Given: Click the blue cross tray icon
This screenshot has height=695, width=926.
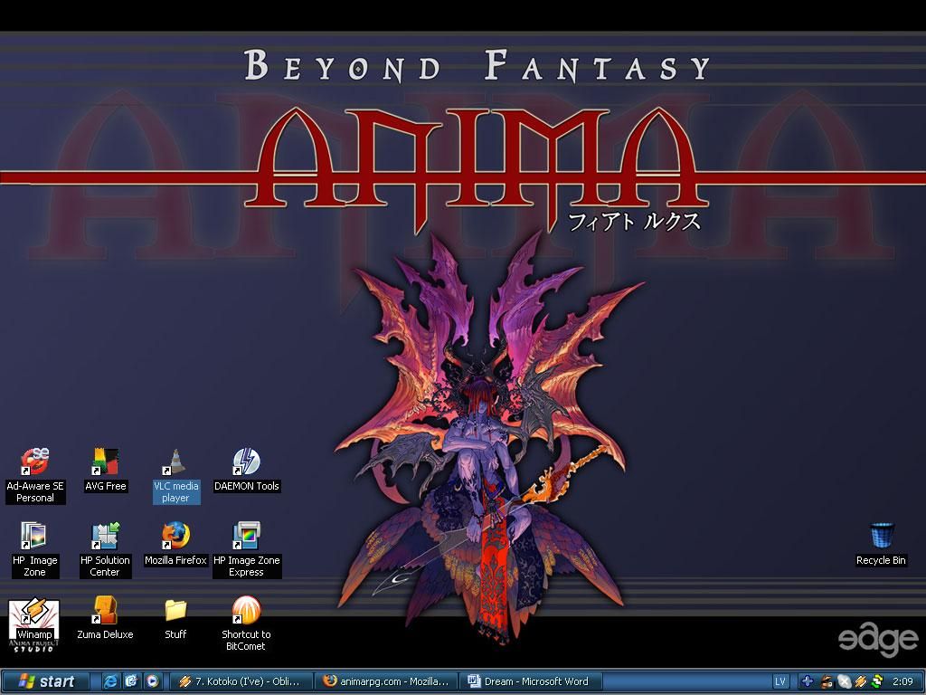Looking at the screenshot, I should 808,681.
